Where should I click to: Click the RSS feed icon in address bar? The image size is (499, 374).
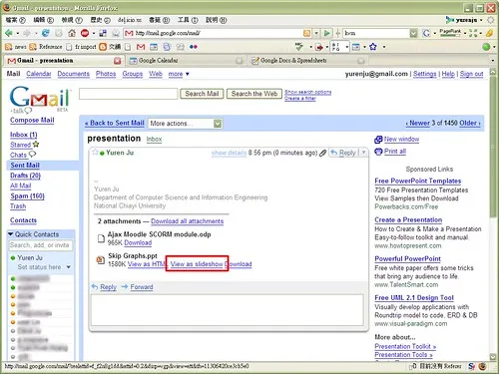306,33
